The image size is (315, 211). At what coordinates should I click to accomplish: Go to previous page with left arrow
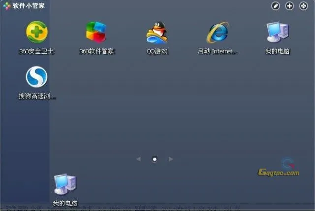(x=138, y=159)
